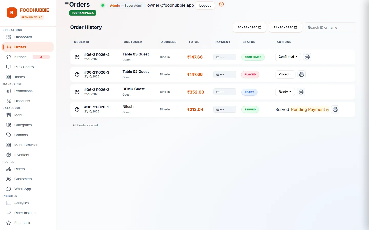Click package icon of order #06-211026-1
The image size is (369, 230).
coord(77,109)
